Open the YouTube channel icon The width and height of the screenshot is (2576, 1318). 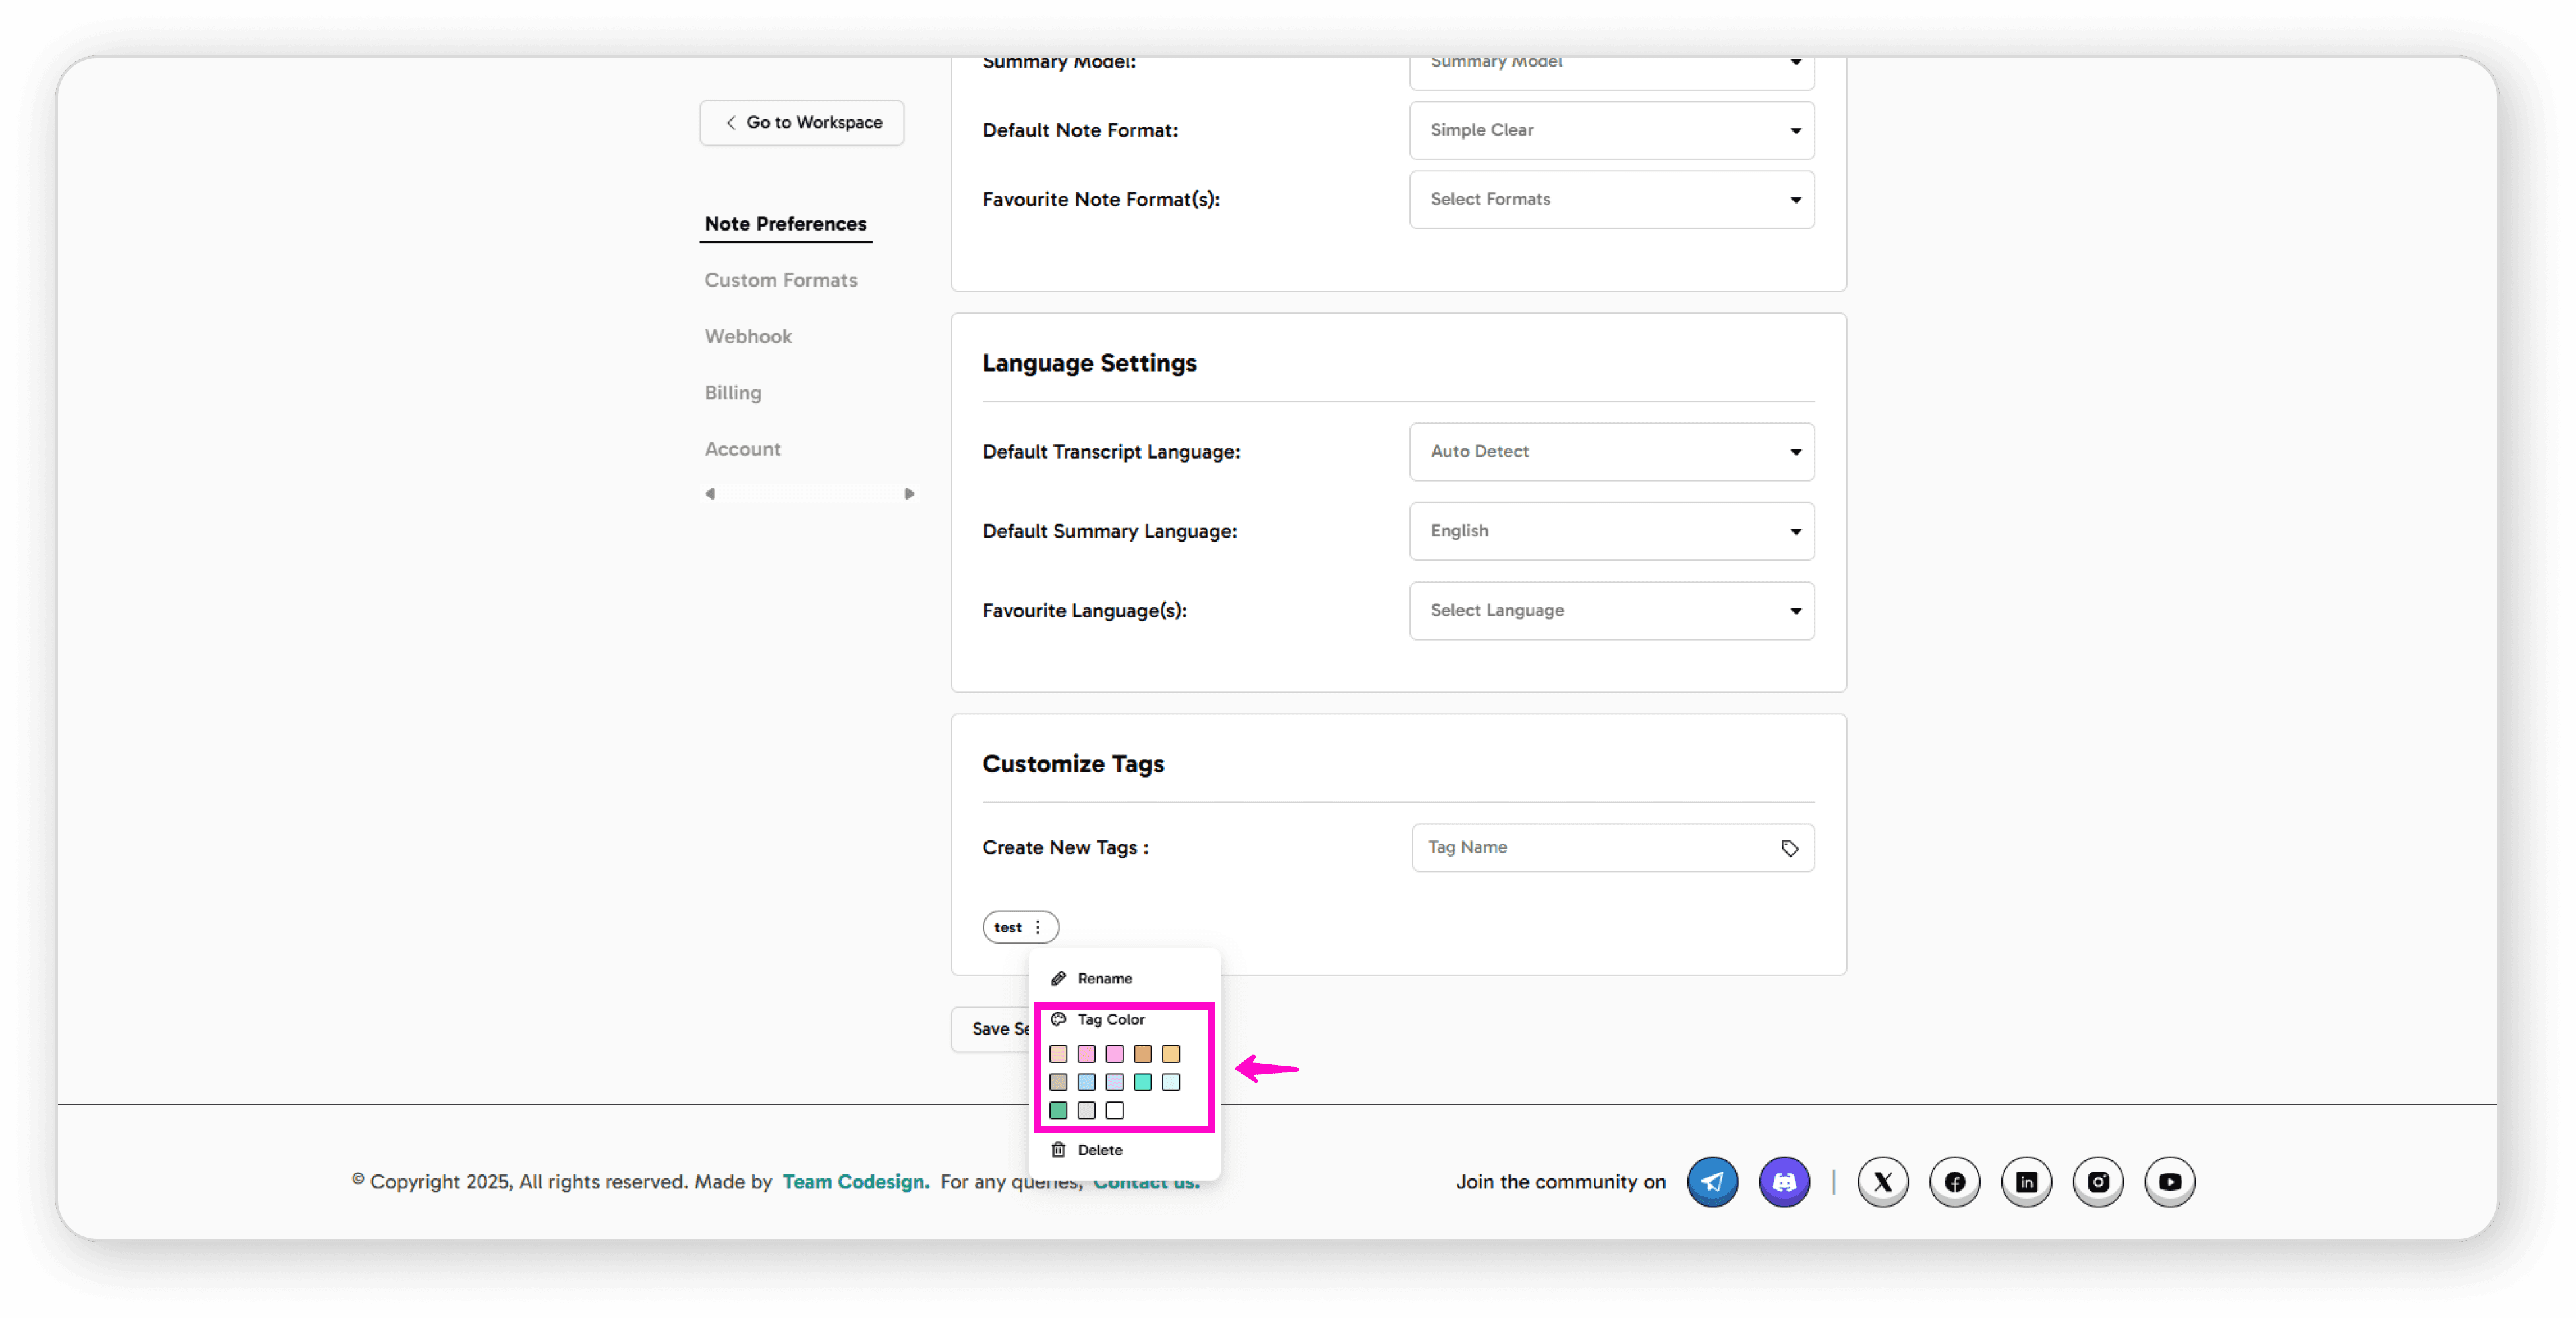pyautogui.click(x=2169, y=1182)
